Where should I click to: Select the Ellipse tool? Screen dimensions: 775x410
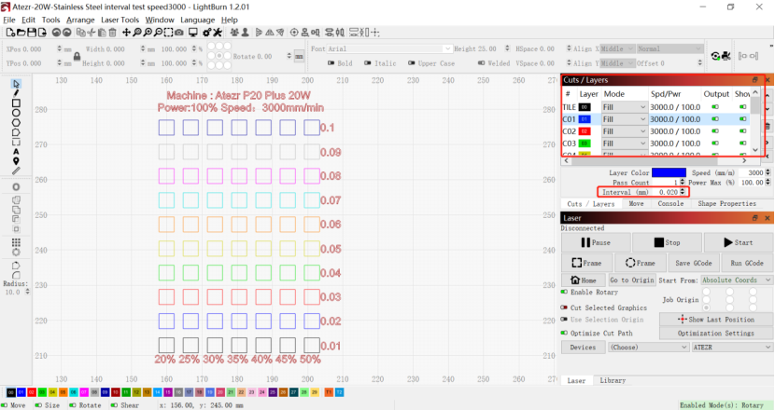click(16, 113)
